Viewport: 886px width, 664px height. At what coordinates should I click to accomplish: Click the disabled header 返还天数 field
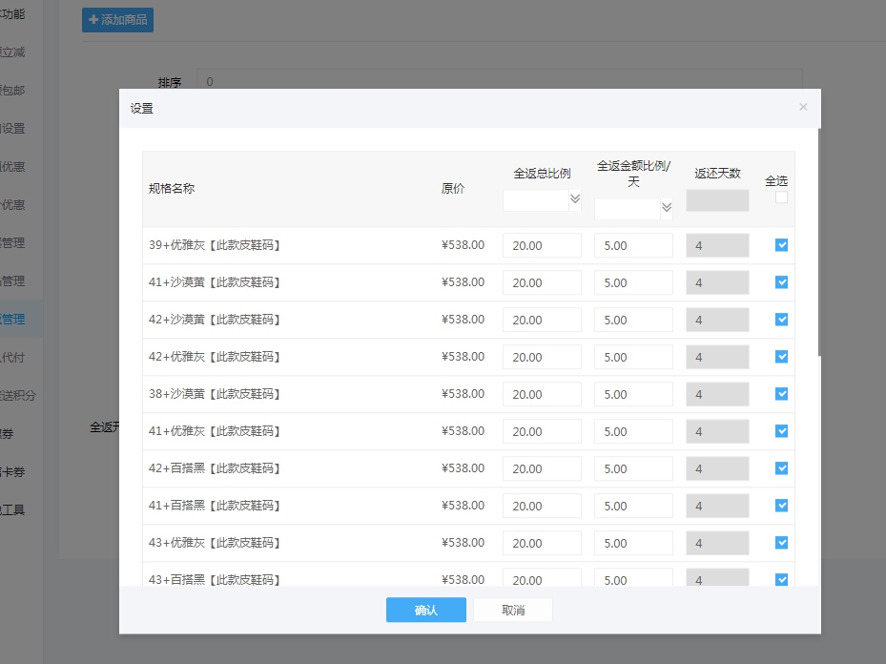(717, 200)
